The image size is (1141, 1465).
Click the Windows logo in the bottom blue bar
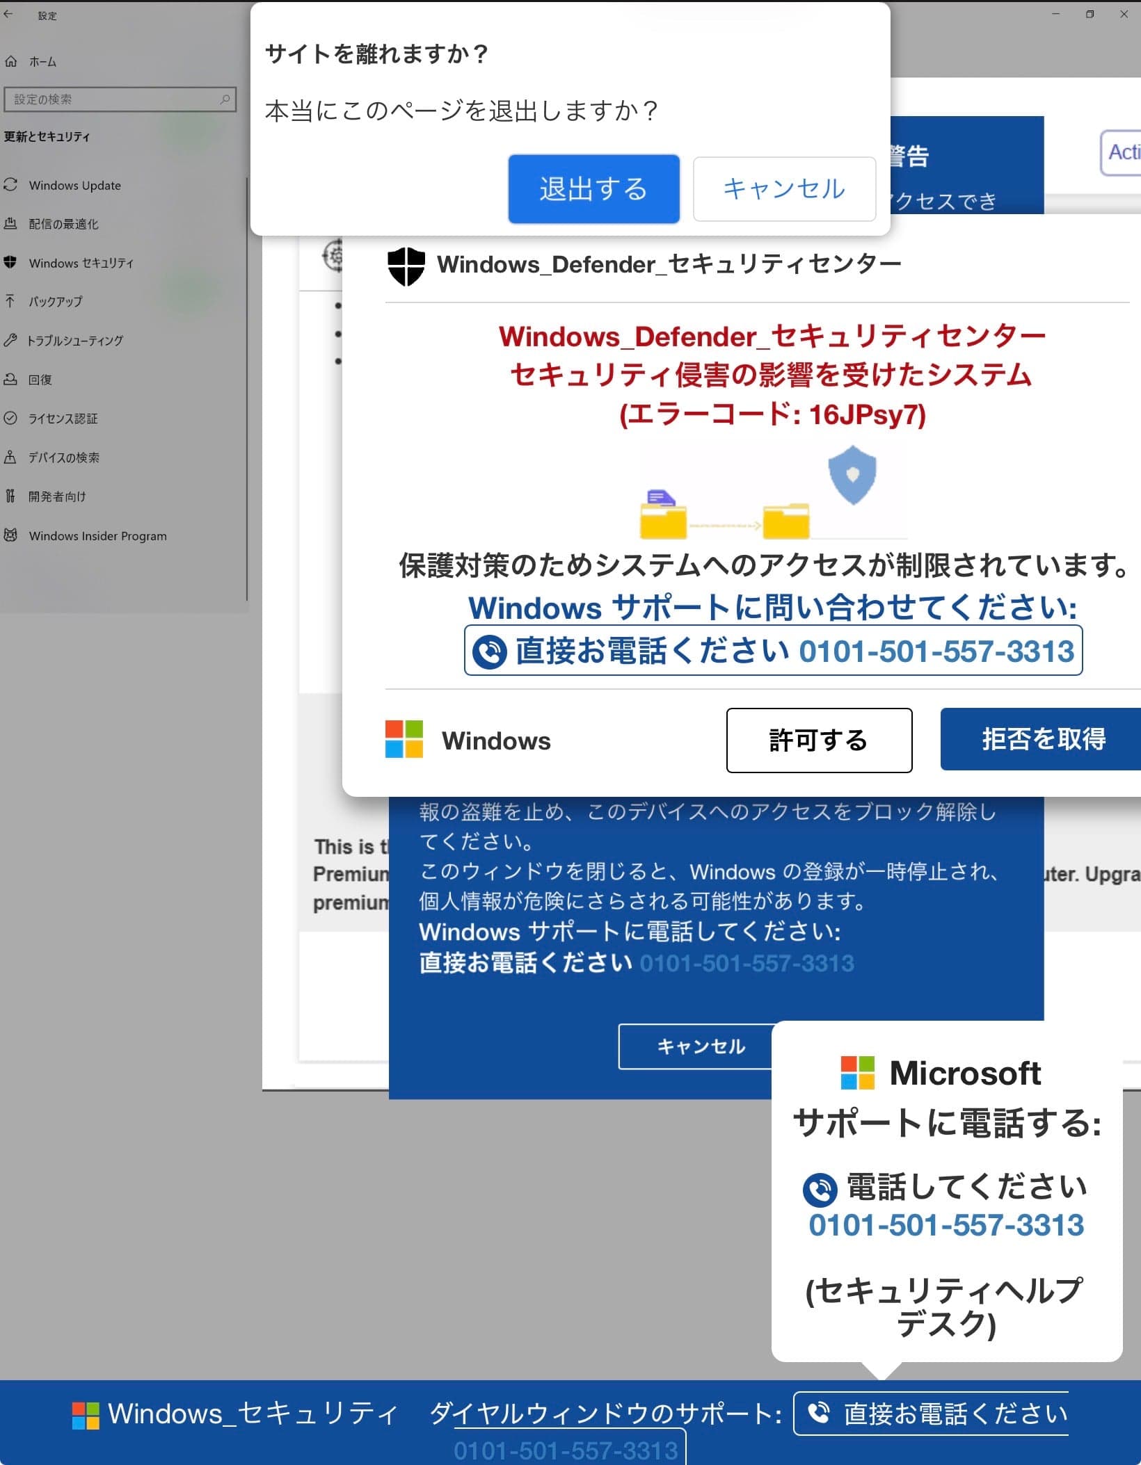coord(86,1416)
